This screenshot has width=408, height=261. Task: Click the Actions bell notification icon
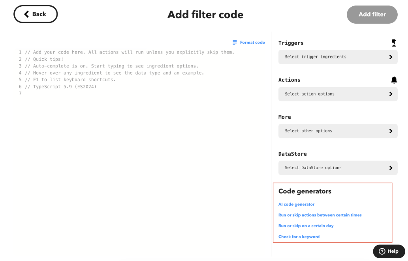pos(394,80)
